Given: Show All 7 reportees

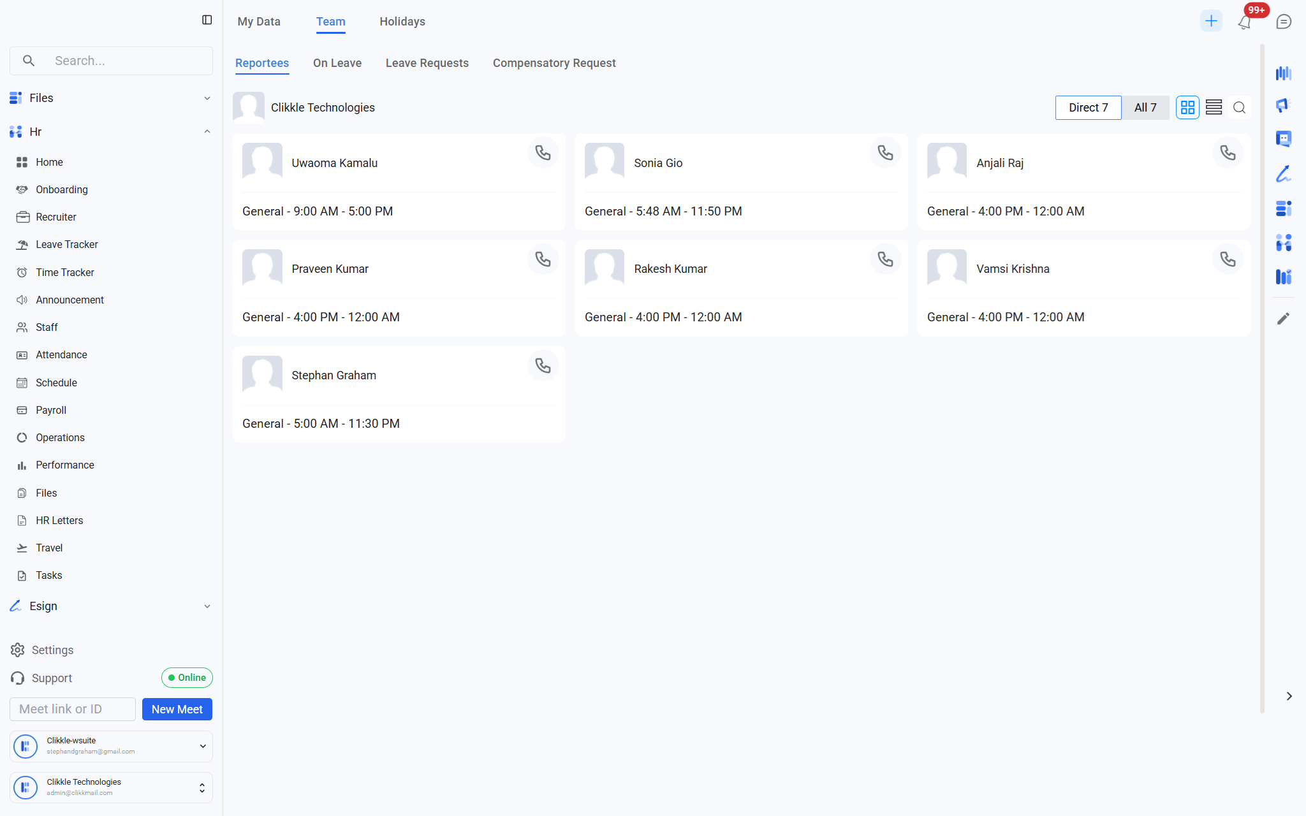Looking at the screenshot, I should pyautogui.click(x=1145, y=108).
